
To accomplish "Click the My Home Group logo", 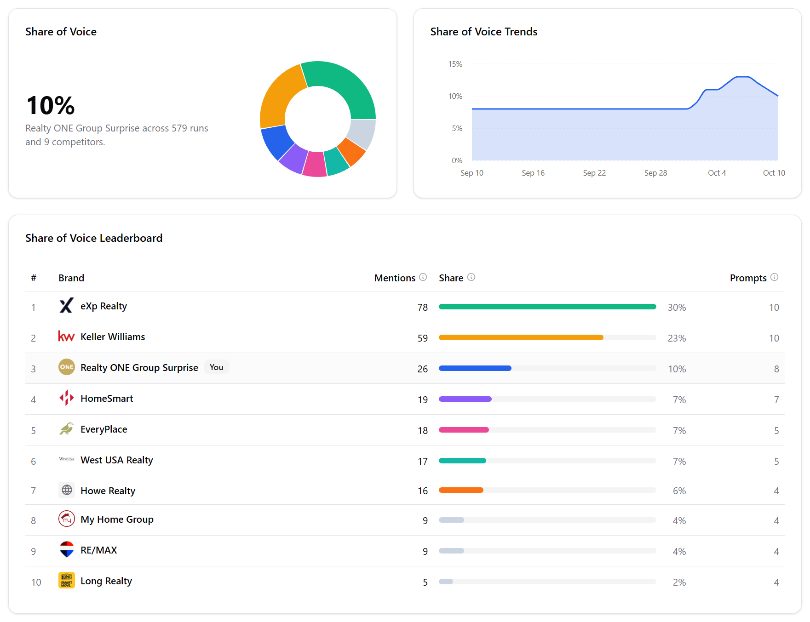I will [67, 519].
